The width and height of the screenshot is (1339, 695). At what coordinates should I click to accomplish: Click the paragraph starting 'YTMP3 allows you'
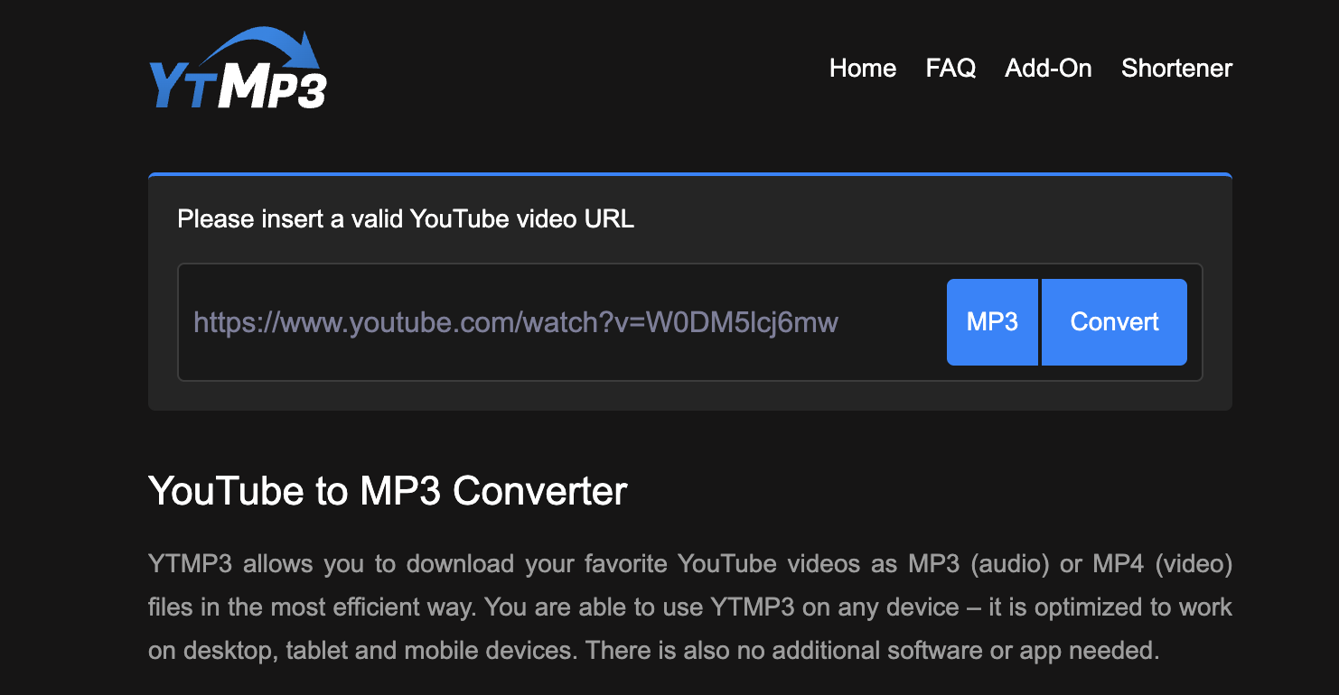tap(690, 607)
